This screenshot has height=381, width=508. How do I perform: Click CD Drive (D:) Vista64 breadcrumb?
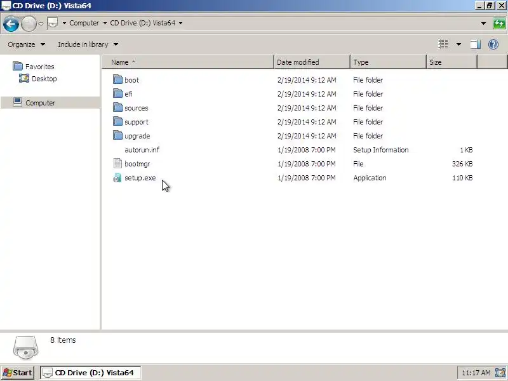142,23
